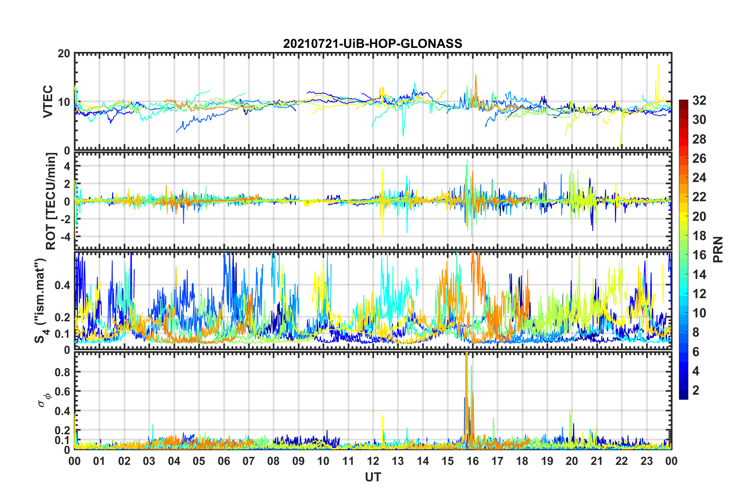Image resolution: width=746 pixels, height=499 pixels.
Task: Click the VTEC y-axis label
Action: tap(48, 101)
